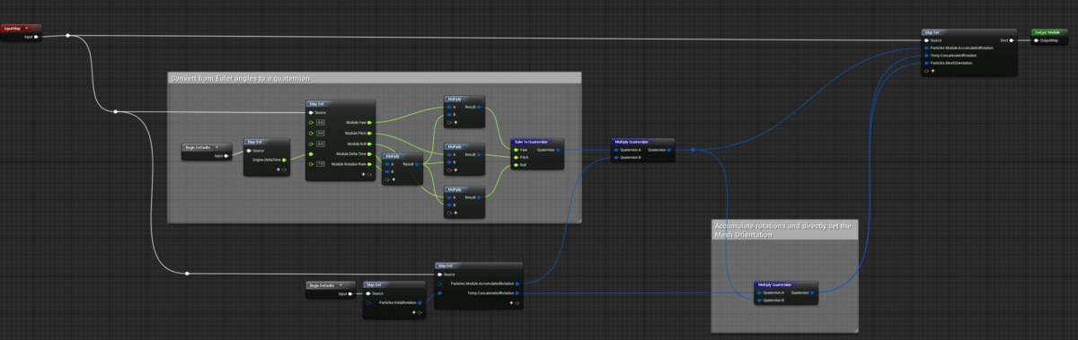
Task: Click the Module.Delta Time output pin
Action: (x=369, y=153)
